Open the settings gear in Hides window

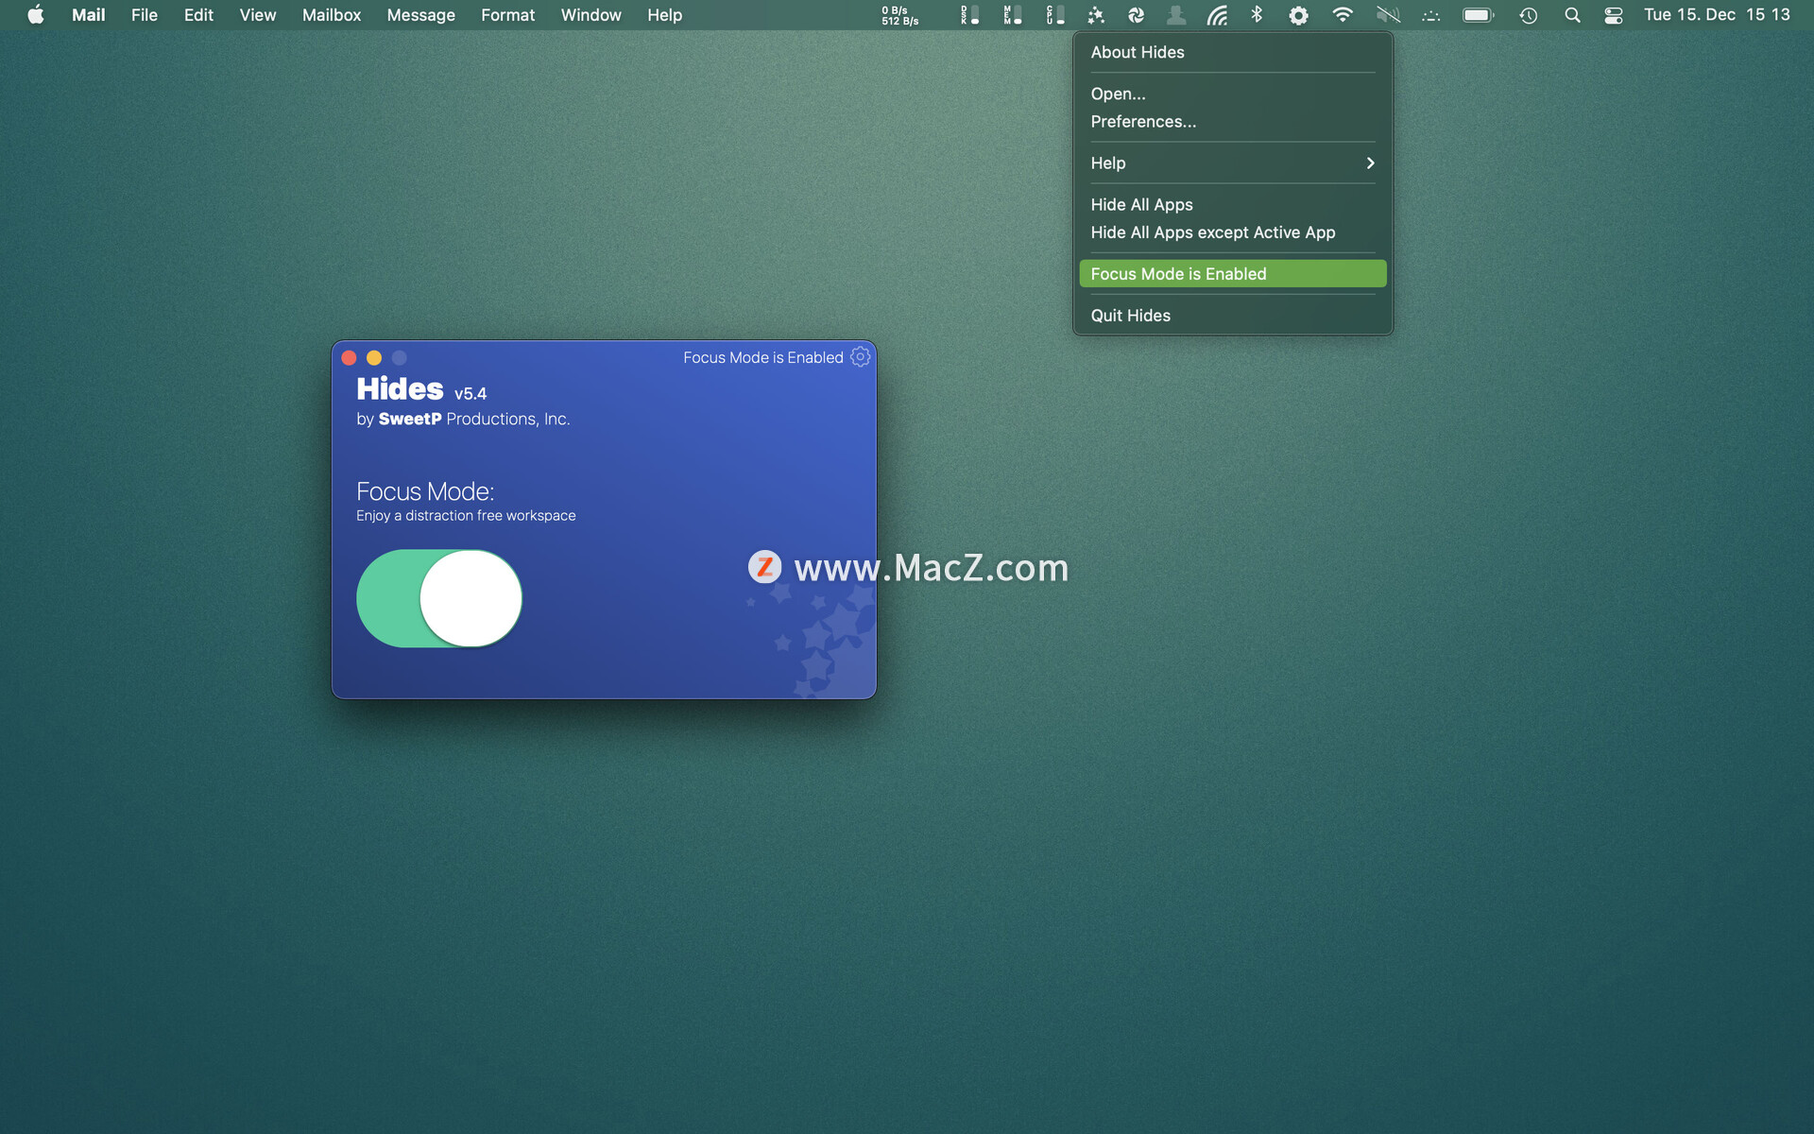coord(860,356)
